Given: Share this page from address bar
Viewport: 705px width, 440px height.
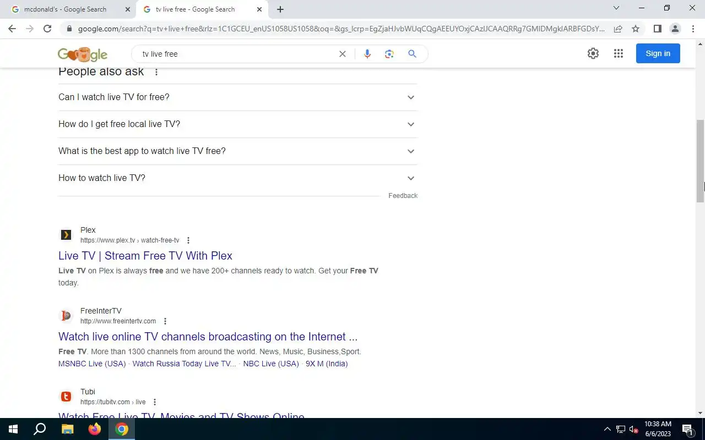Looking at the screenshot, I should [x=618, y=29].
